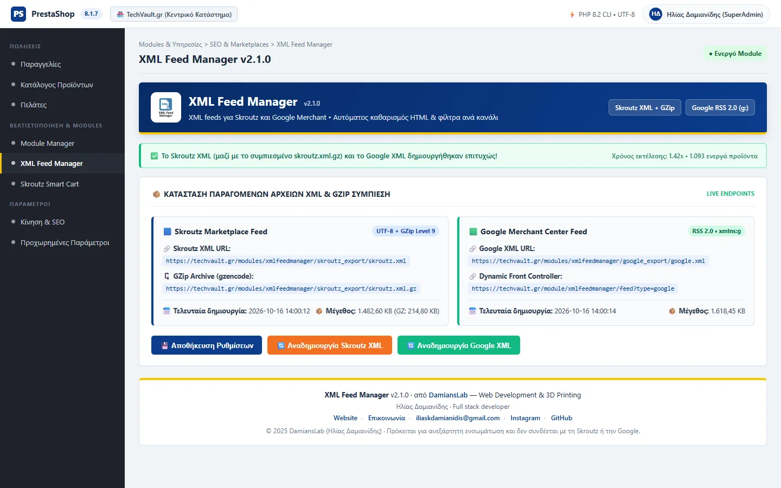Image resolution: width=781 pixels, height=488 pixels.
Task: Open the Ηλίας Δαμιανίδης user account menu
Action: (x=706, y=14)
